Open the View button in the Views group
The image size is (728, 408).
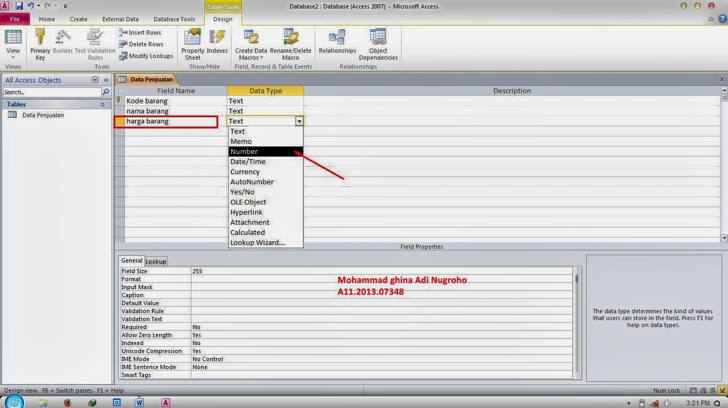click(13, 45)
